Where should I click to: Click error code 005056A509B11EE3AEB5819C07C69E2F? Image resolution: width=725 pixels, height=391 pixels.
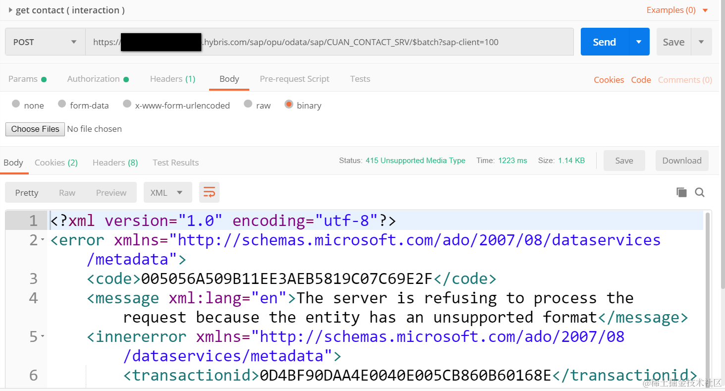coord(287,279)
